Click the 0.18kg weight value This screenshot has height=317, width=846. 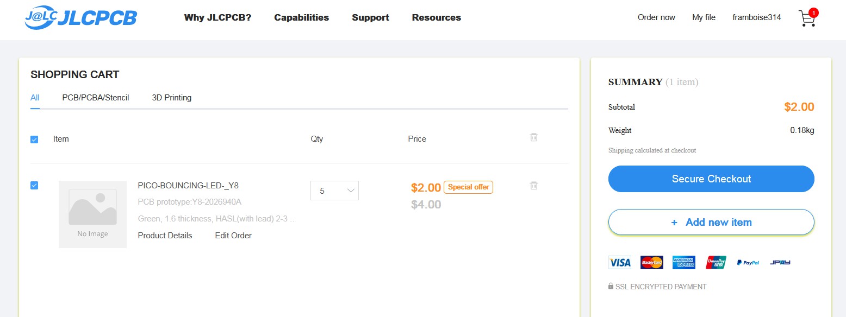coord(802,130)
